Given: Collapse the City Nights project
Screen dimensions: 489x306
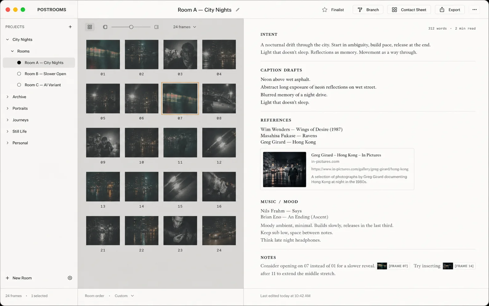Looking at the screenshot, I should 7,39.
